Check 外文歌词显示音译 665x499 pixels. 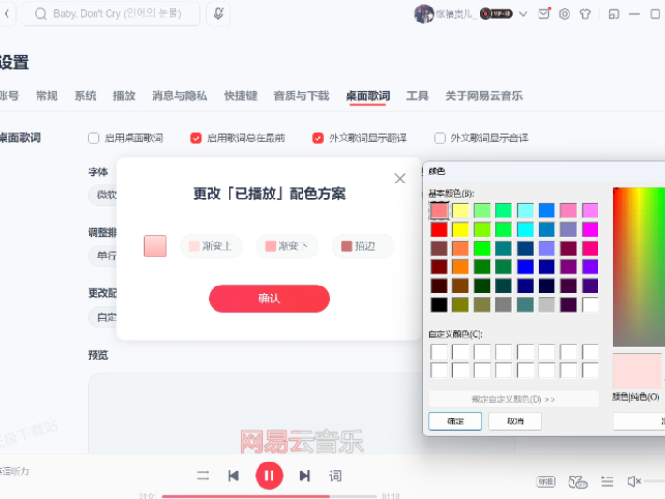pyautogui.click(x=440, y=139)
